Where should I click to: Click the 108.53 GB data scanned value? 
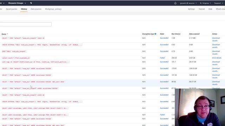coord(193,69)
